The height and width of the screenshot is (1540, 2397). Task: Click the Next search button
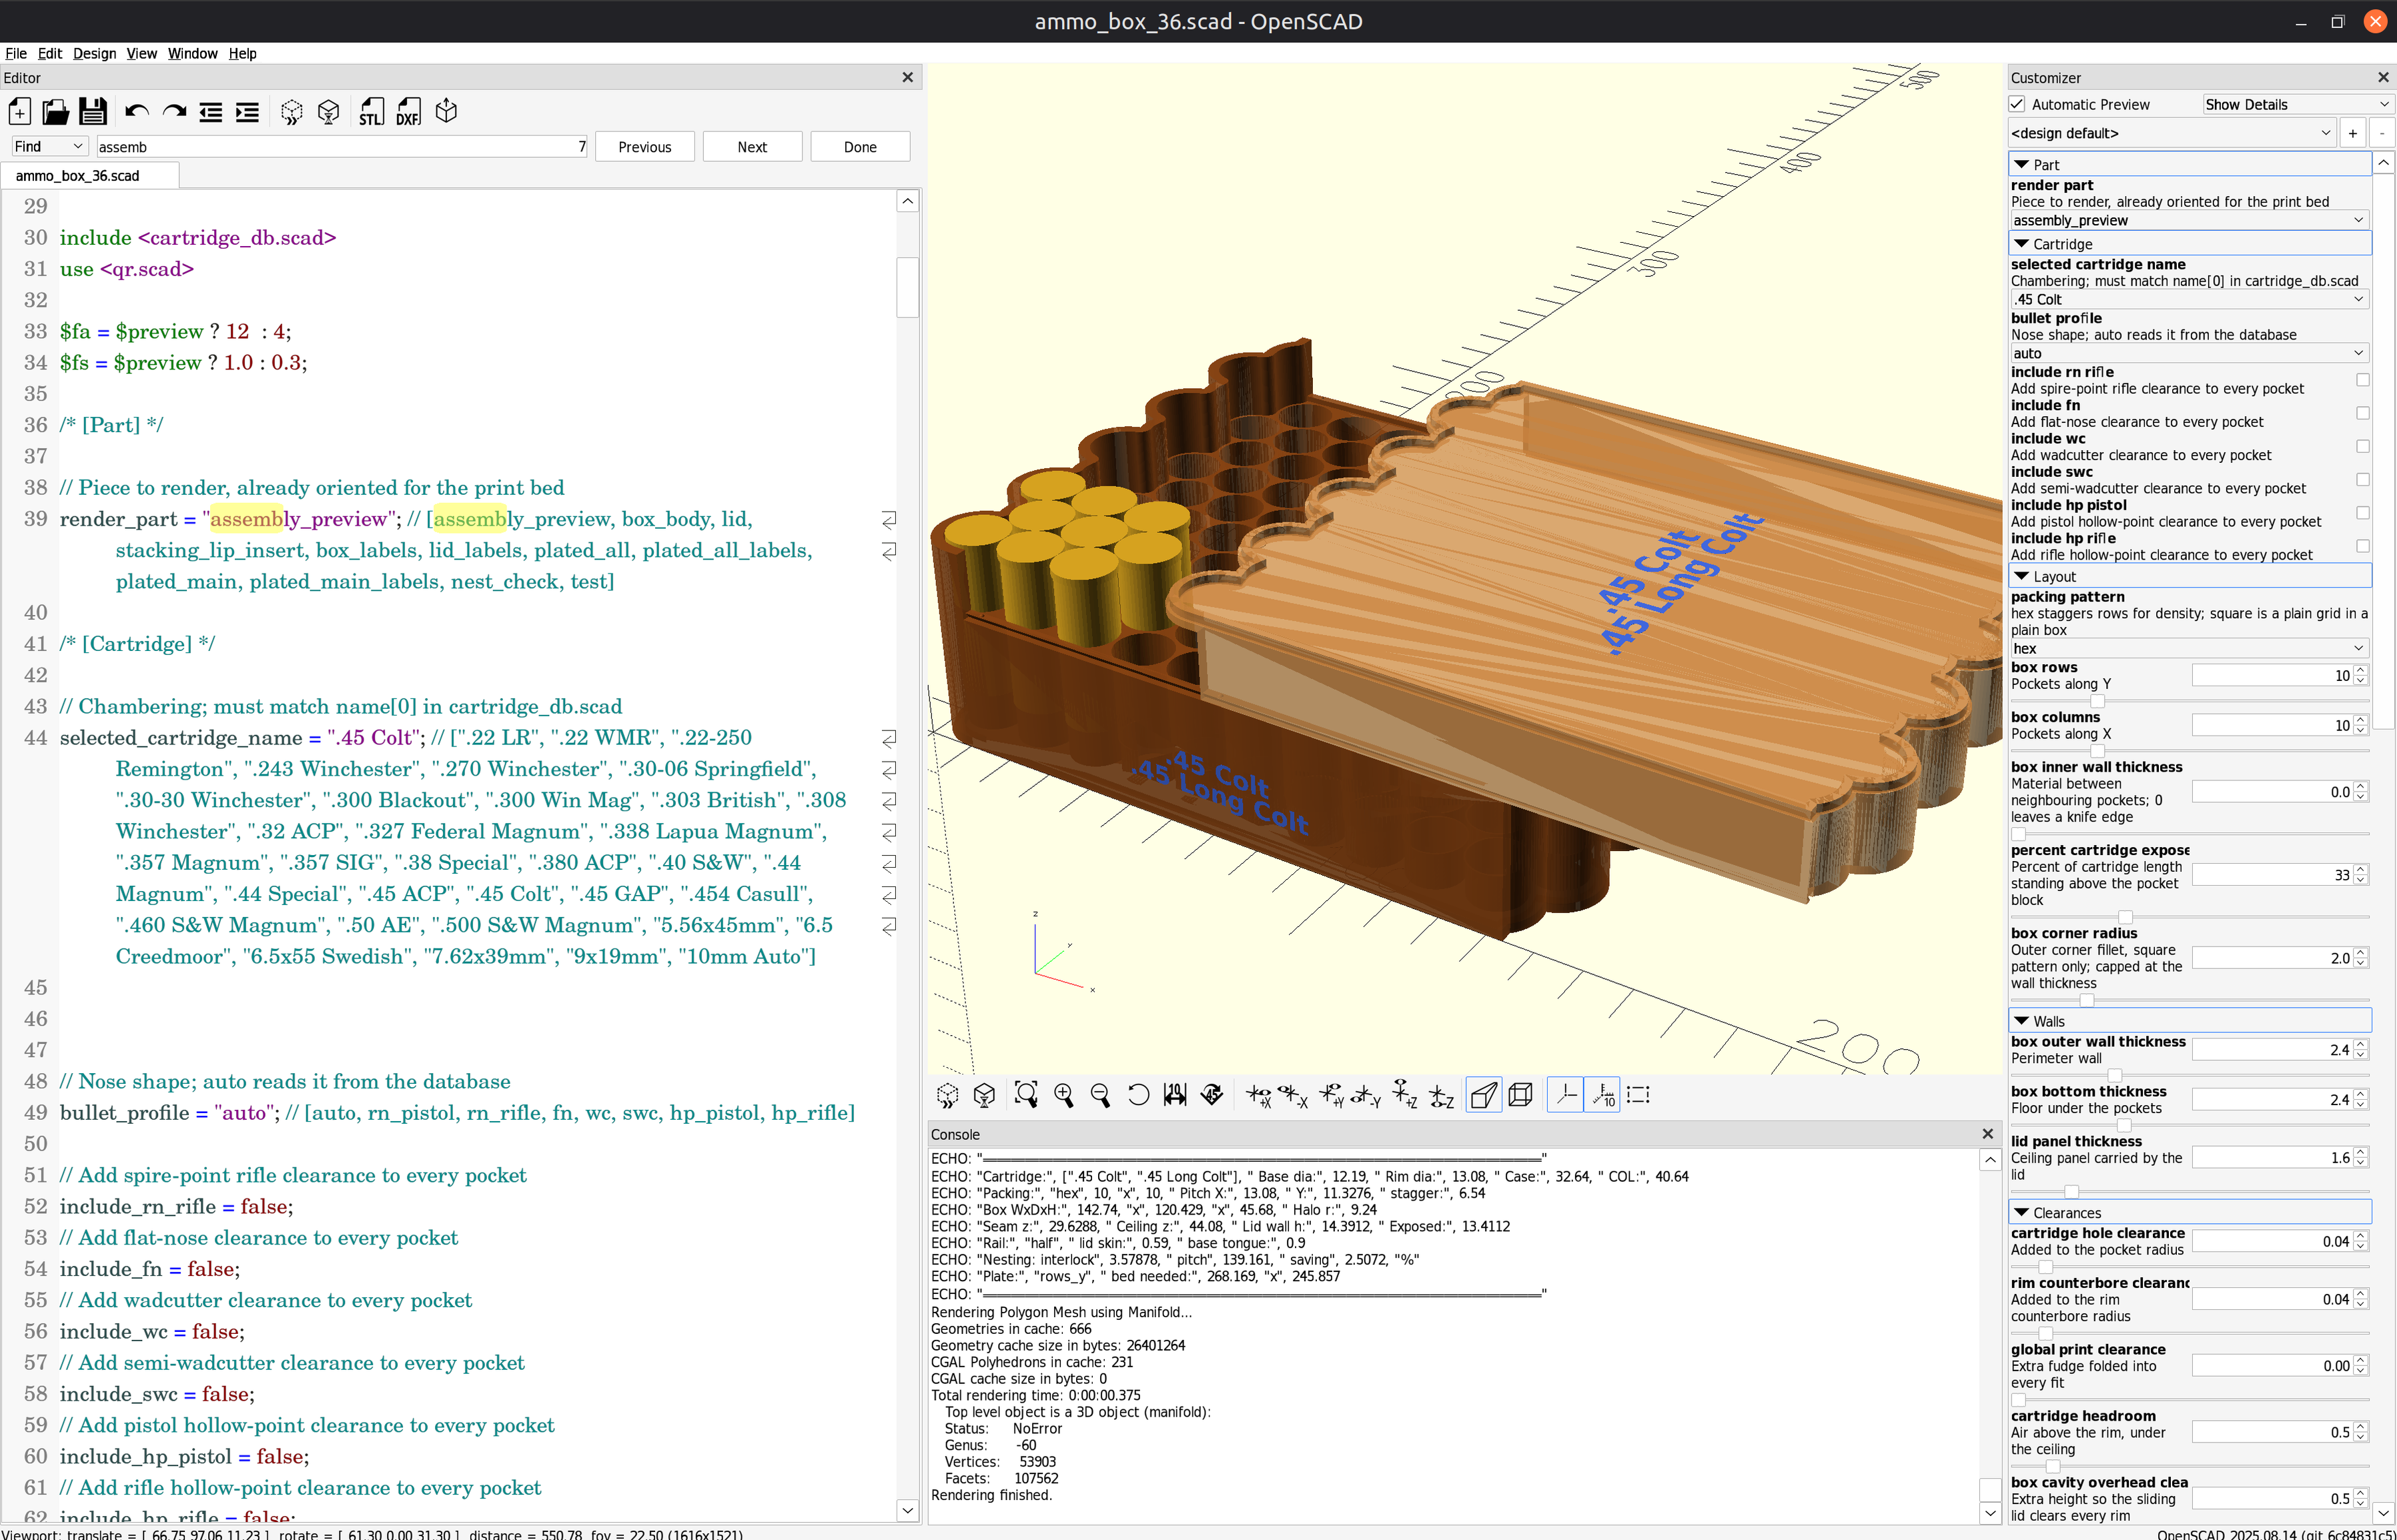tap(752, 146)
